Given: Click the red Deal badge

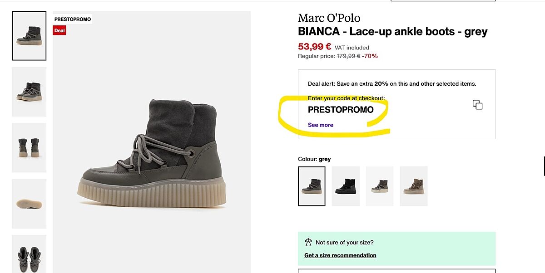Looking at the screenshot, I should coord(59,30).
